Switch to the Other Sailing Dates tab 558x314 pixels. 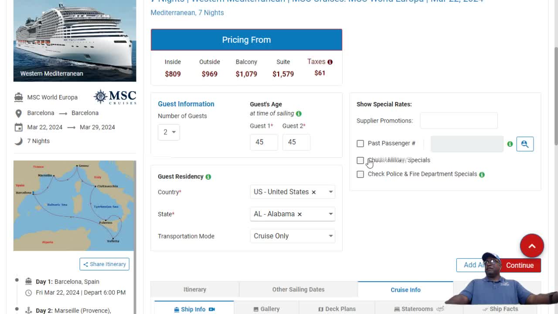(299, 290)
